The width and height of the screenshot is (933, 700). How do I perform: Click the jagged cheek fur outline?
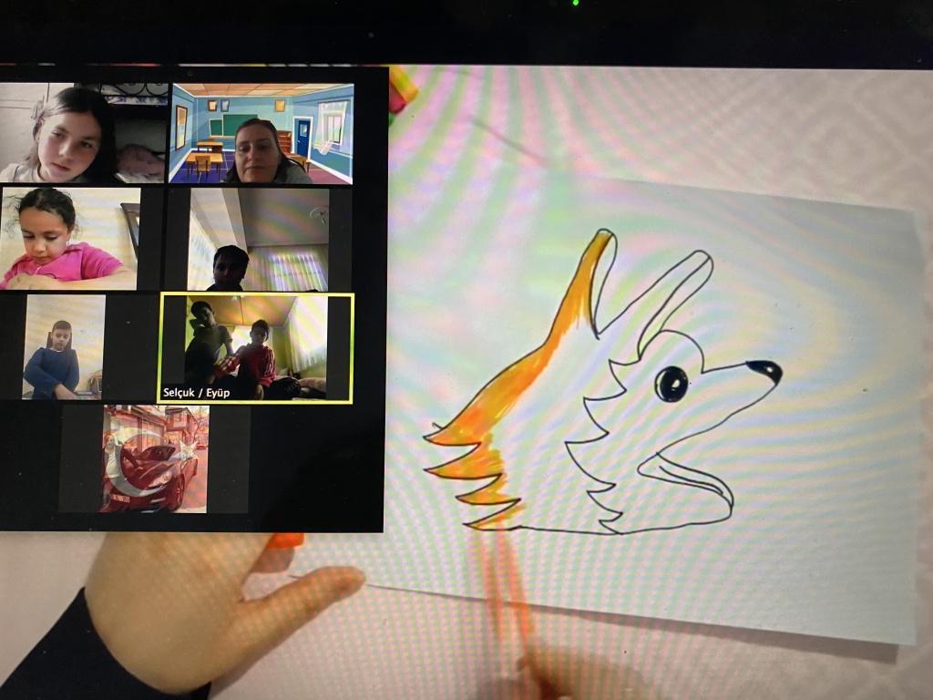[592, 456]
